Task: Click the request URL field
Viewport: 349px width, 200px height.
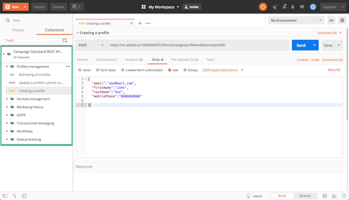Action: pyautogui.click(x=198, y=45)
